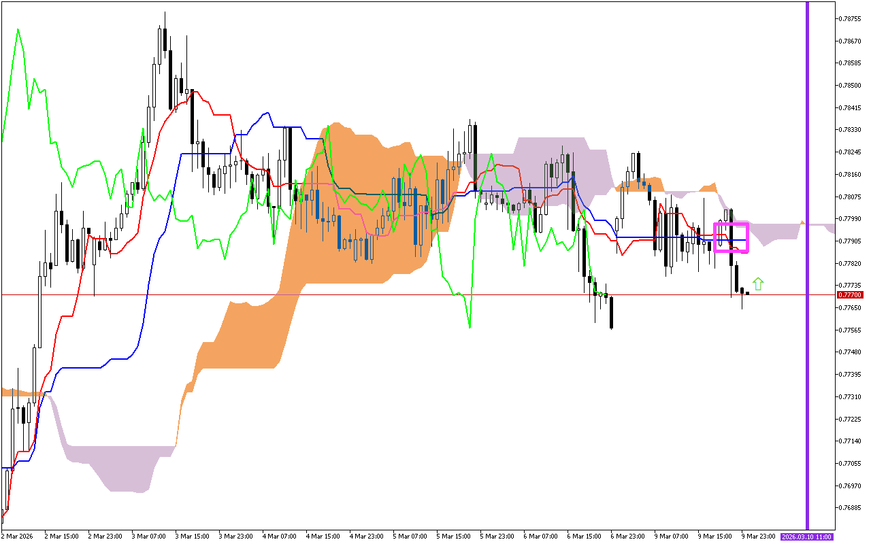
Task: Click the 0.76885 price scale label
Action: pyautogui.click(x=850, y=507)
